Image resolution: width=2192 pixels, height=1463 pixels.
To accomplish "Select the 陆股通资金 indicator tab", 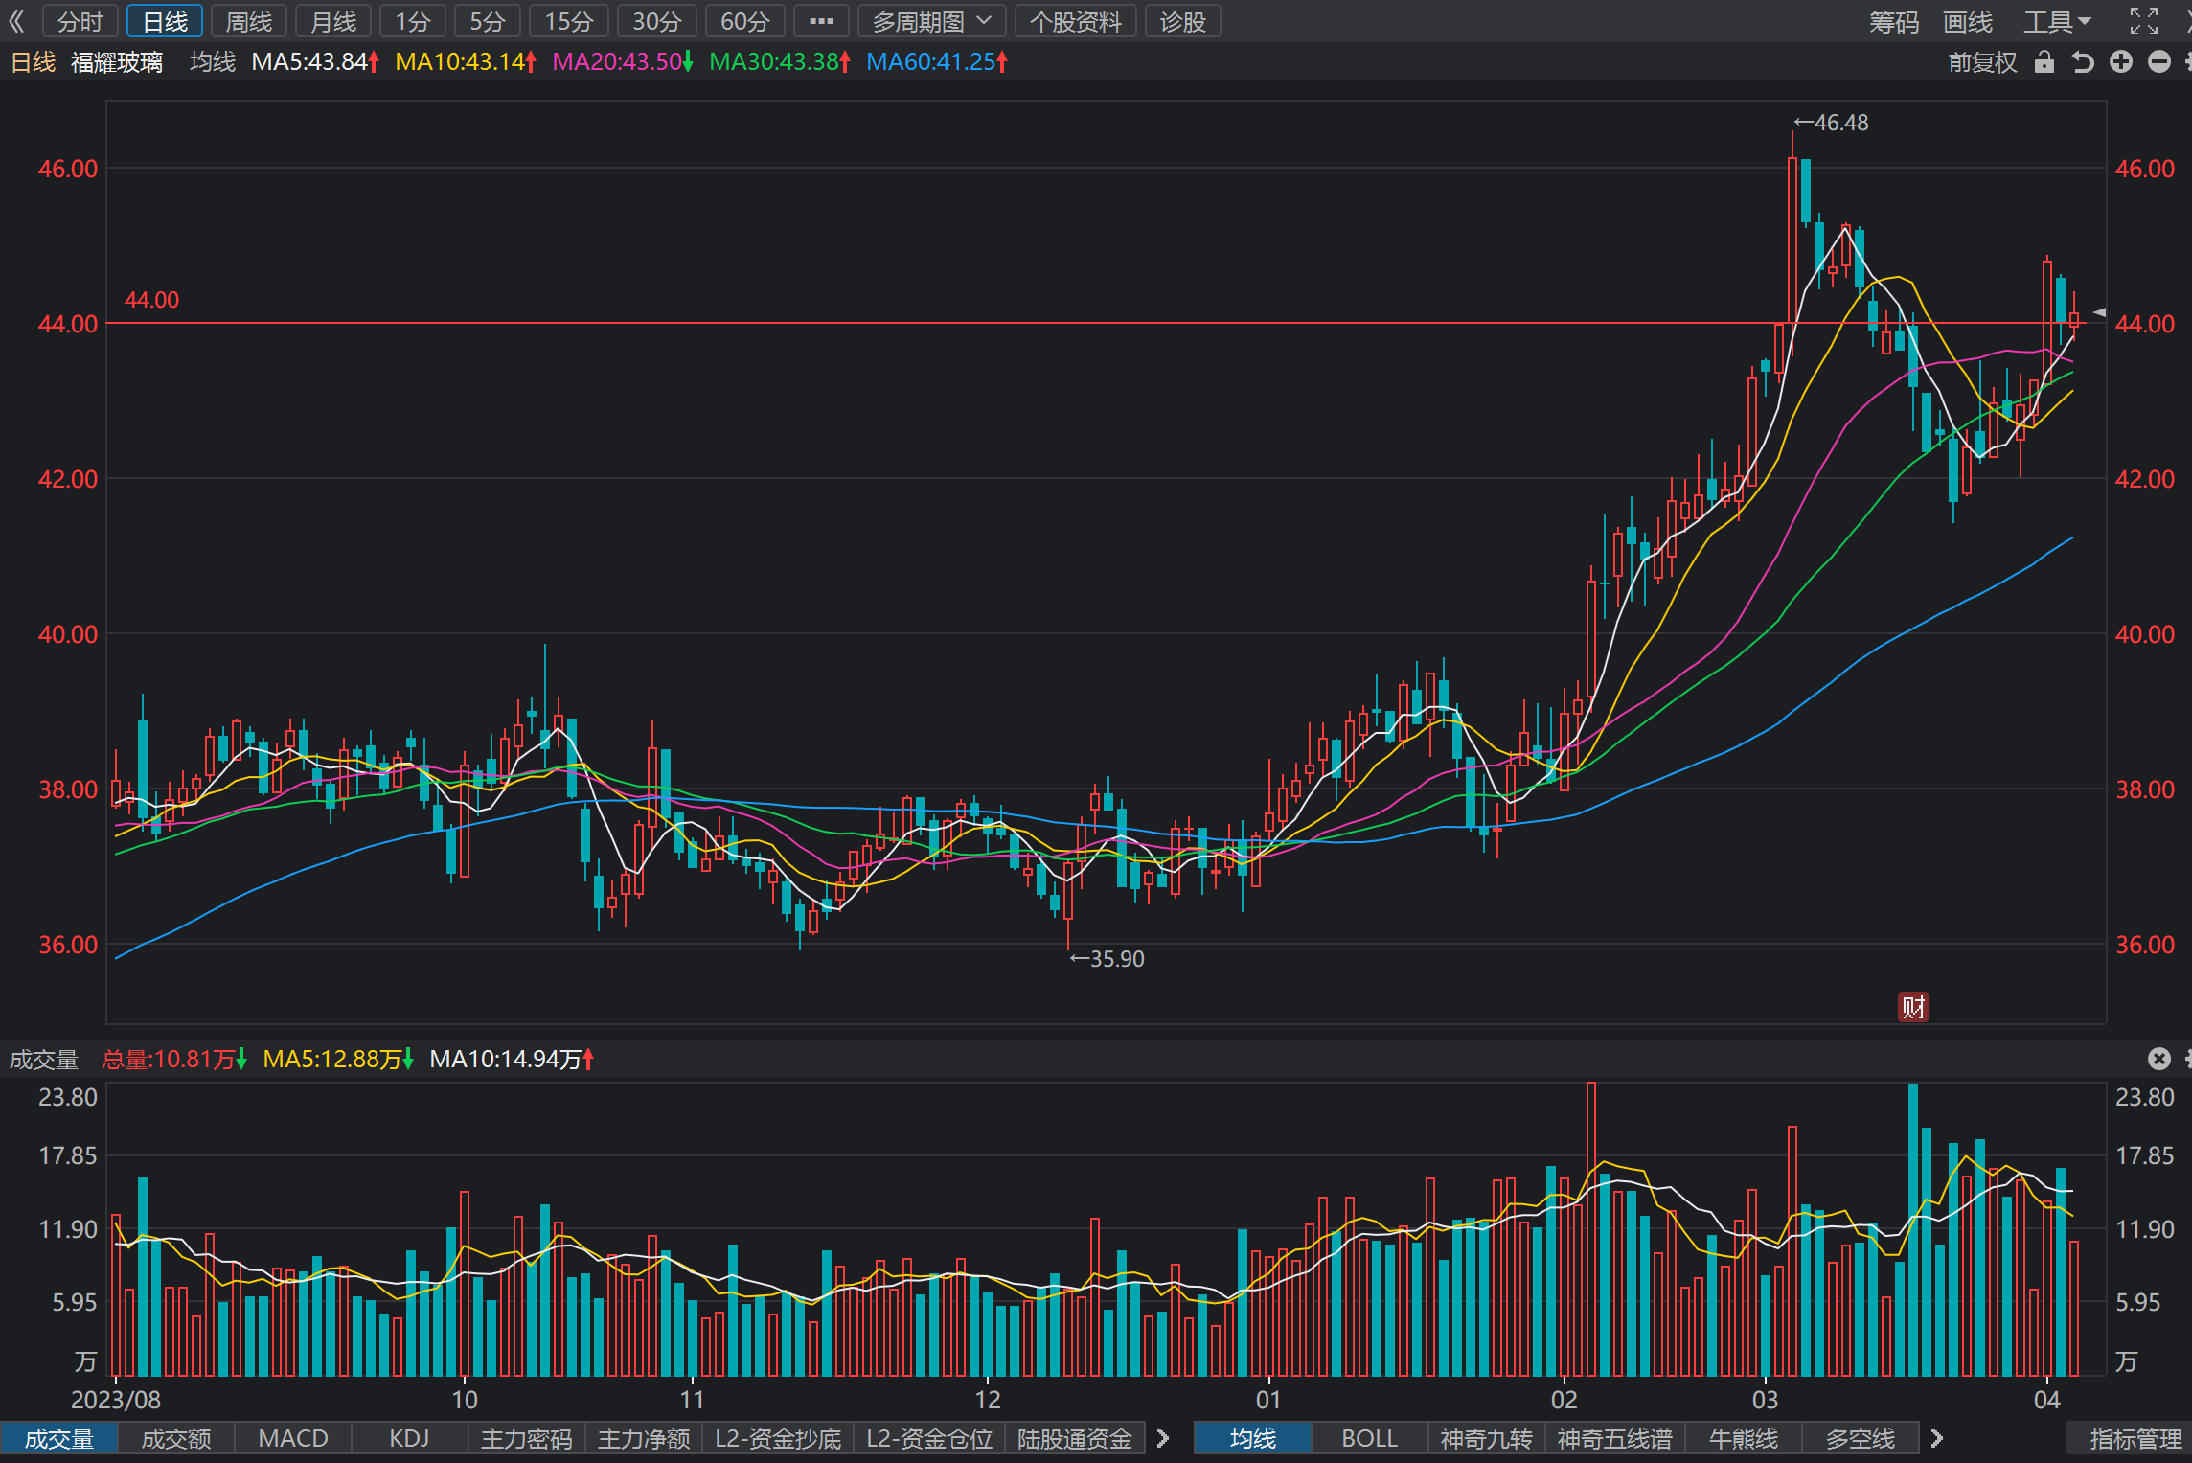I will pos(1075,1438).
